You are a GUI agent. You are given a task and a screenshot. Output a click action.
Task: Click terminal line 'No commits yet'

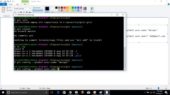[x=24, y=36]
